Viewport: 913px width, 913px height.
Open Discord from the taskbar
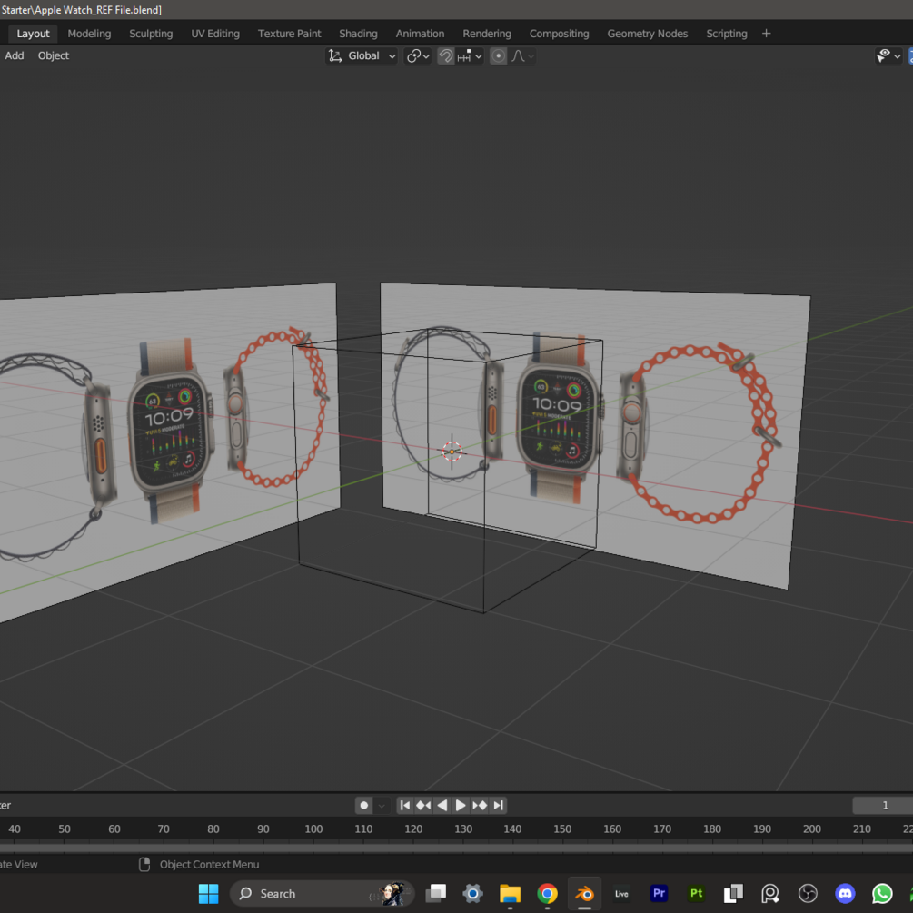pyautogui.click(x=846, y=894)
